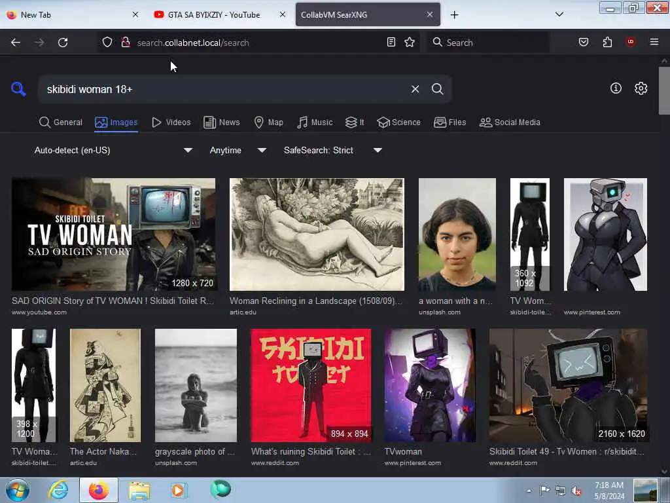Open the Social Media search category
670x503 pixels.
pyautogui.click(x=510, y=122)
